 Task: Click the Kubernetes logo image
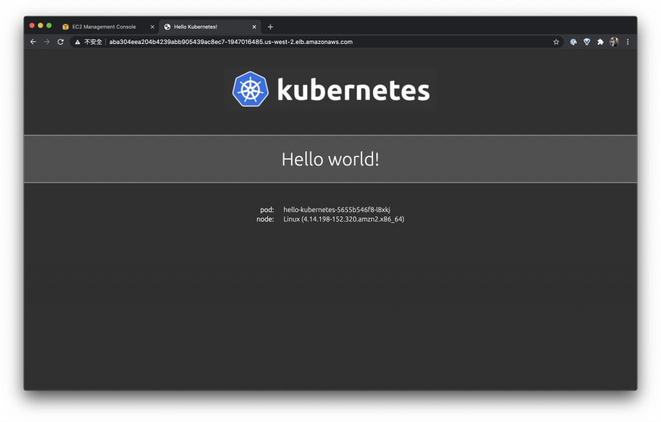point(330,89)
